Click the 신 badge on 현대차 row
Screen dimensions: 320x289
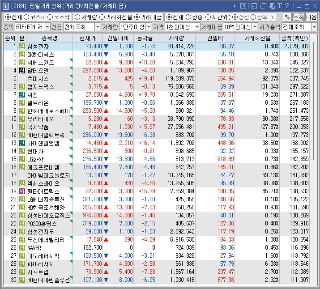click(x=22, y=151)
